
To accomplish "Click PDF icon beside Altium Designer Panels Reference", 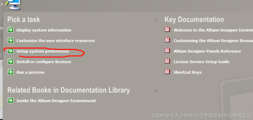I will click(167, 51).
